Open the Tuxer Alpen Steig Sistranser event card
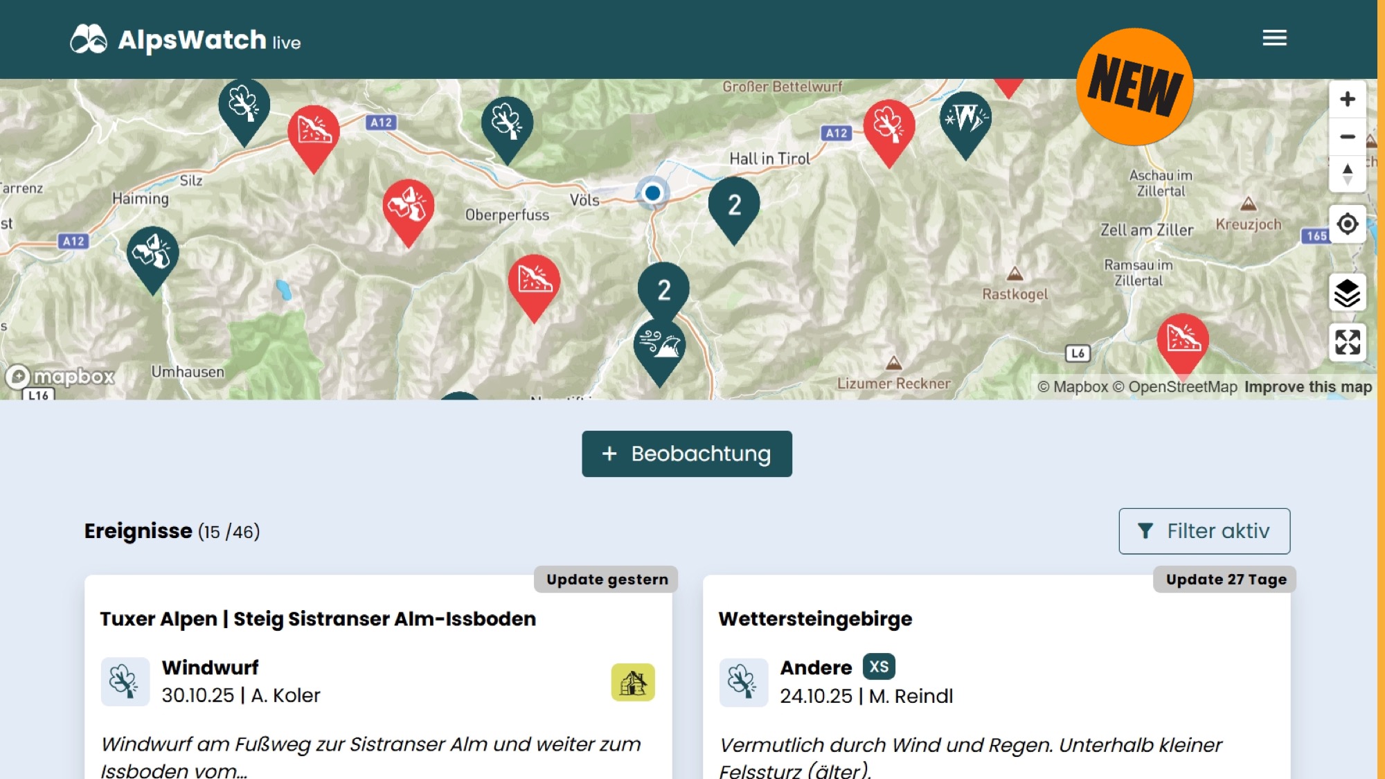 point(318,618)
